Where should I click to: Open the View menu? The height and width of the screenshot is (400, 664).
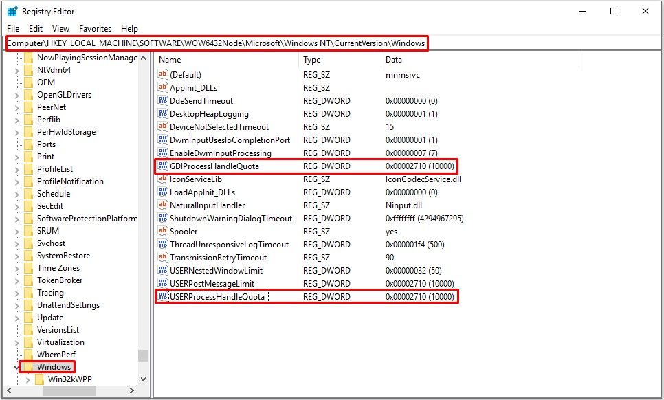(60, 29)
